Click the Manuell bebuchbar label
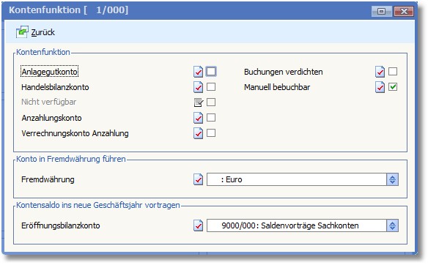This screenshot has height=265, width=428. (x=277, y=87)
